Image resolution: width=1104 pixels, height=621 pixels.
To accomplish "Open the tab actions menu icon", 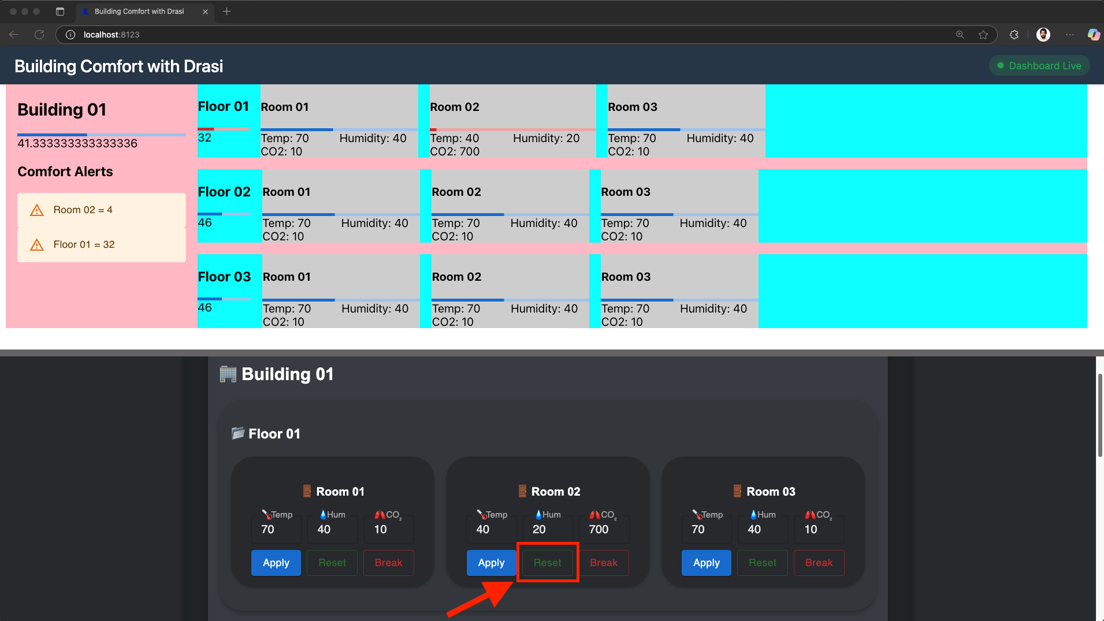I will [x=60, y=12].
